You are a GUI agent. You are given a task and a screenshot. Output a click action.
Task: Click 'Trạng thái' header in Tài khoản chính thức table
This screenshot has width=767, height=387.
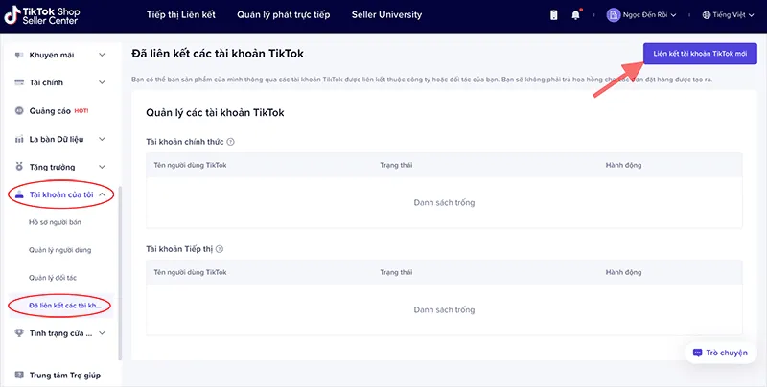[396, 165]
